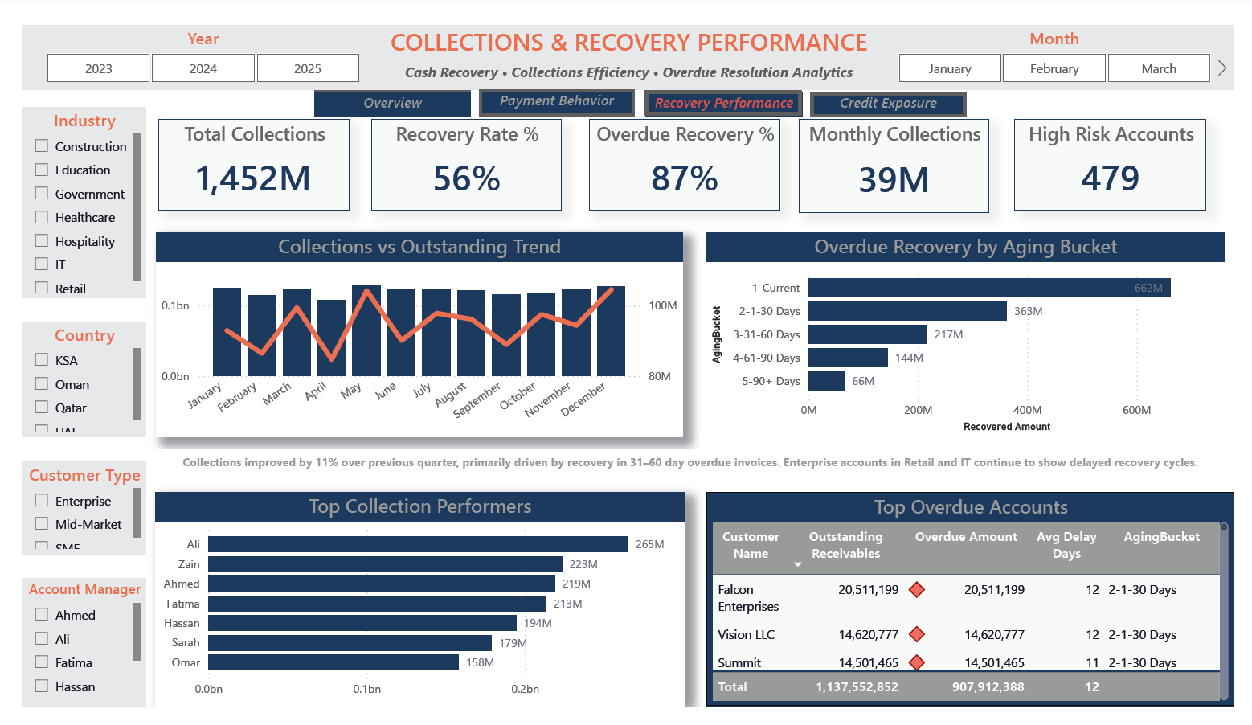This screenshot has width=1252, height=725.
Task: Toggle the Hospitality industry checkbox
Action: click(x=42, y=241)
